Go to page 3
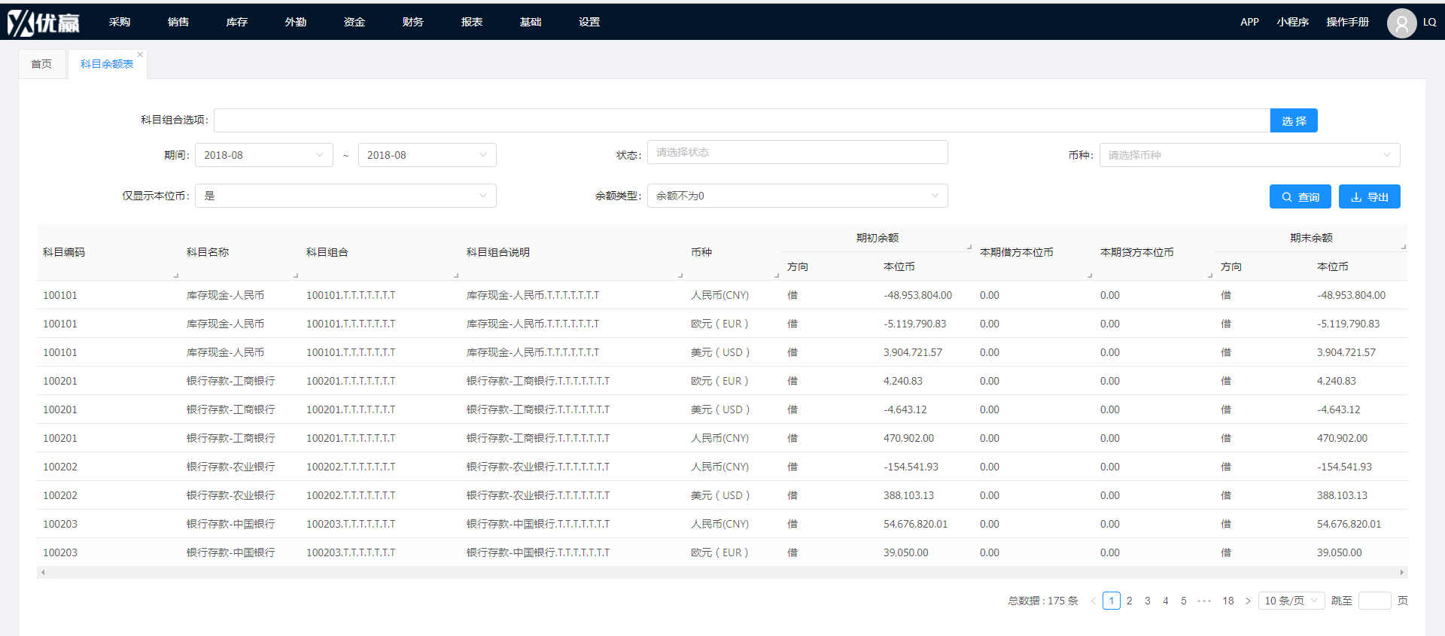This screenshot has width=1445, height=636. 1148,601
